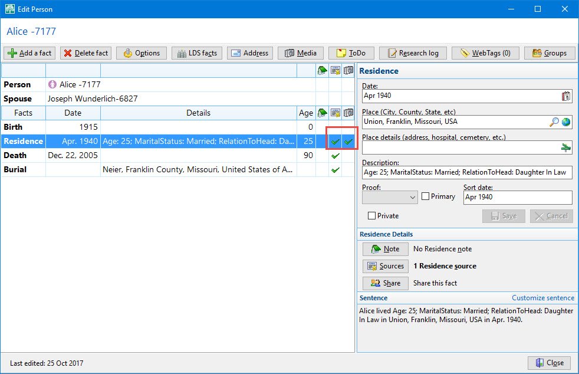Open the Address toolbar button

click(250, 53)
